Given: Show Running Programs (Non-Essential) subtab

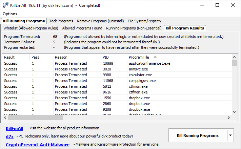Looking at the screenshot, I should 134,28.
